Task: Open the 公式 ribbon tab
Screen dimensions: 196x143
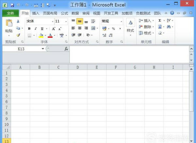Action: (x=64, y=13)
